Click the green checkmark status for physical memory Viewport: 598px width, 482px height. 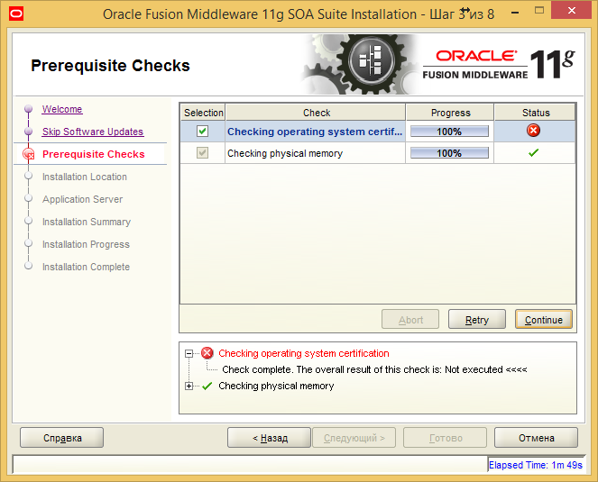pos(534,153)
